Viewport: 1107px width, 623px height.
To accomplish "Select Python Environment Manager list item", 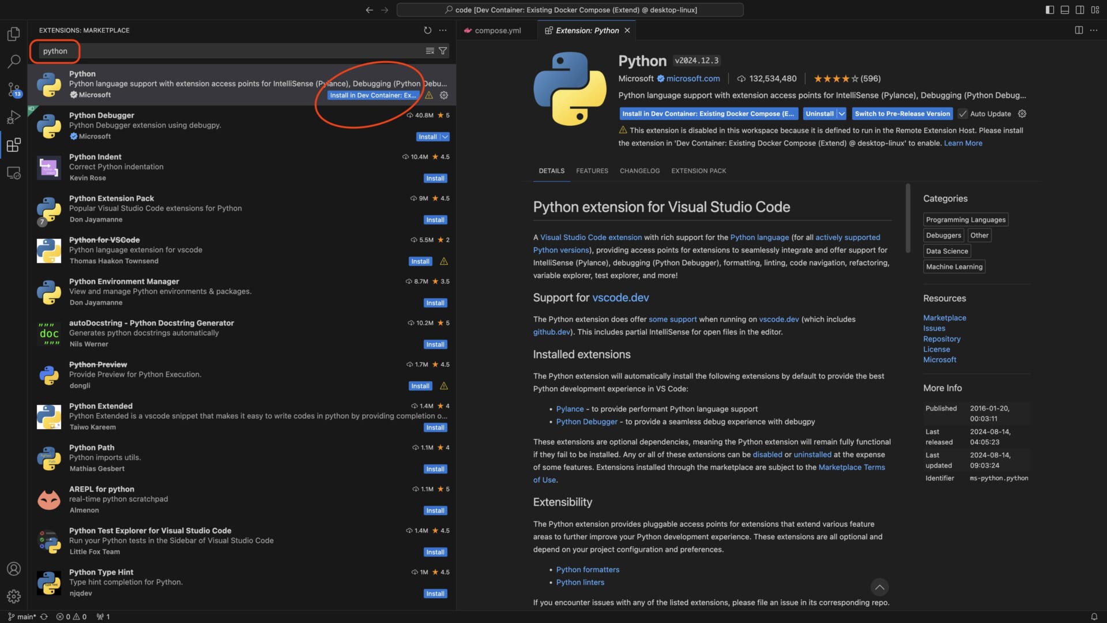I will [242, 291].
